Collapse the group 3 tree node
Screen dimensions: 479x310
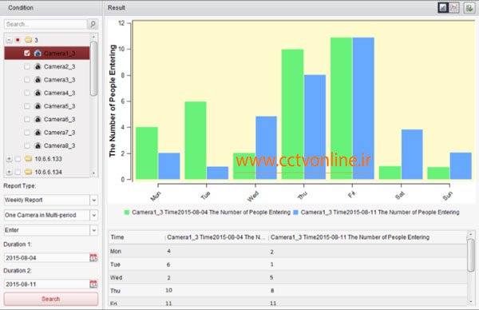[9, 40]
